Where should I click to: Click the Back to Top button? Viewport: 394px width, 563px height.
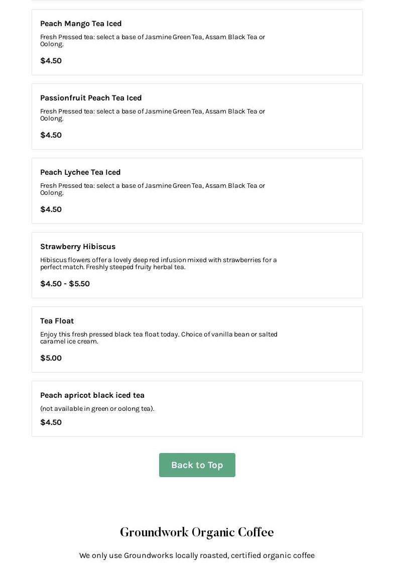point(197,465)
